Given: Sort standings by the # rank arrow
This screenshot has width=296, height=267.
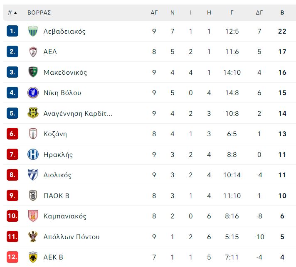Looking at the screenshot, I should (x=12, y=12).
